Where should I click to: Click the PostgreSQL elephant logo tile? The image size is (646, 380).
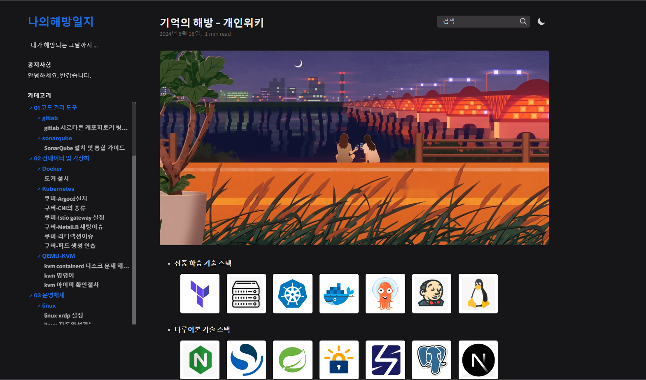pyautogui.click(x=431, y=360)
